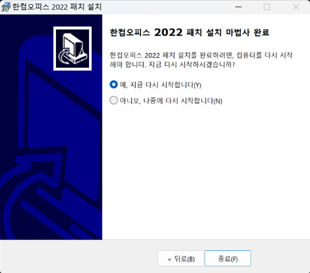Click the grayed-out maximize window button

267,7
